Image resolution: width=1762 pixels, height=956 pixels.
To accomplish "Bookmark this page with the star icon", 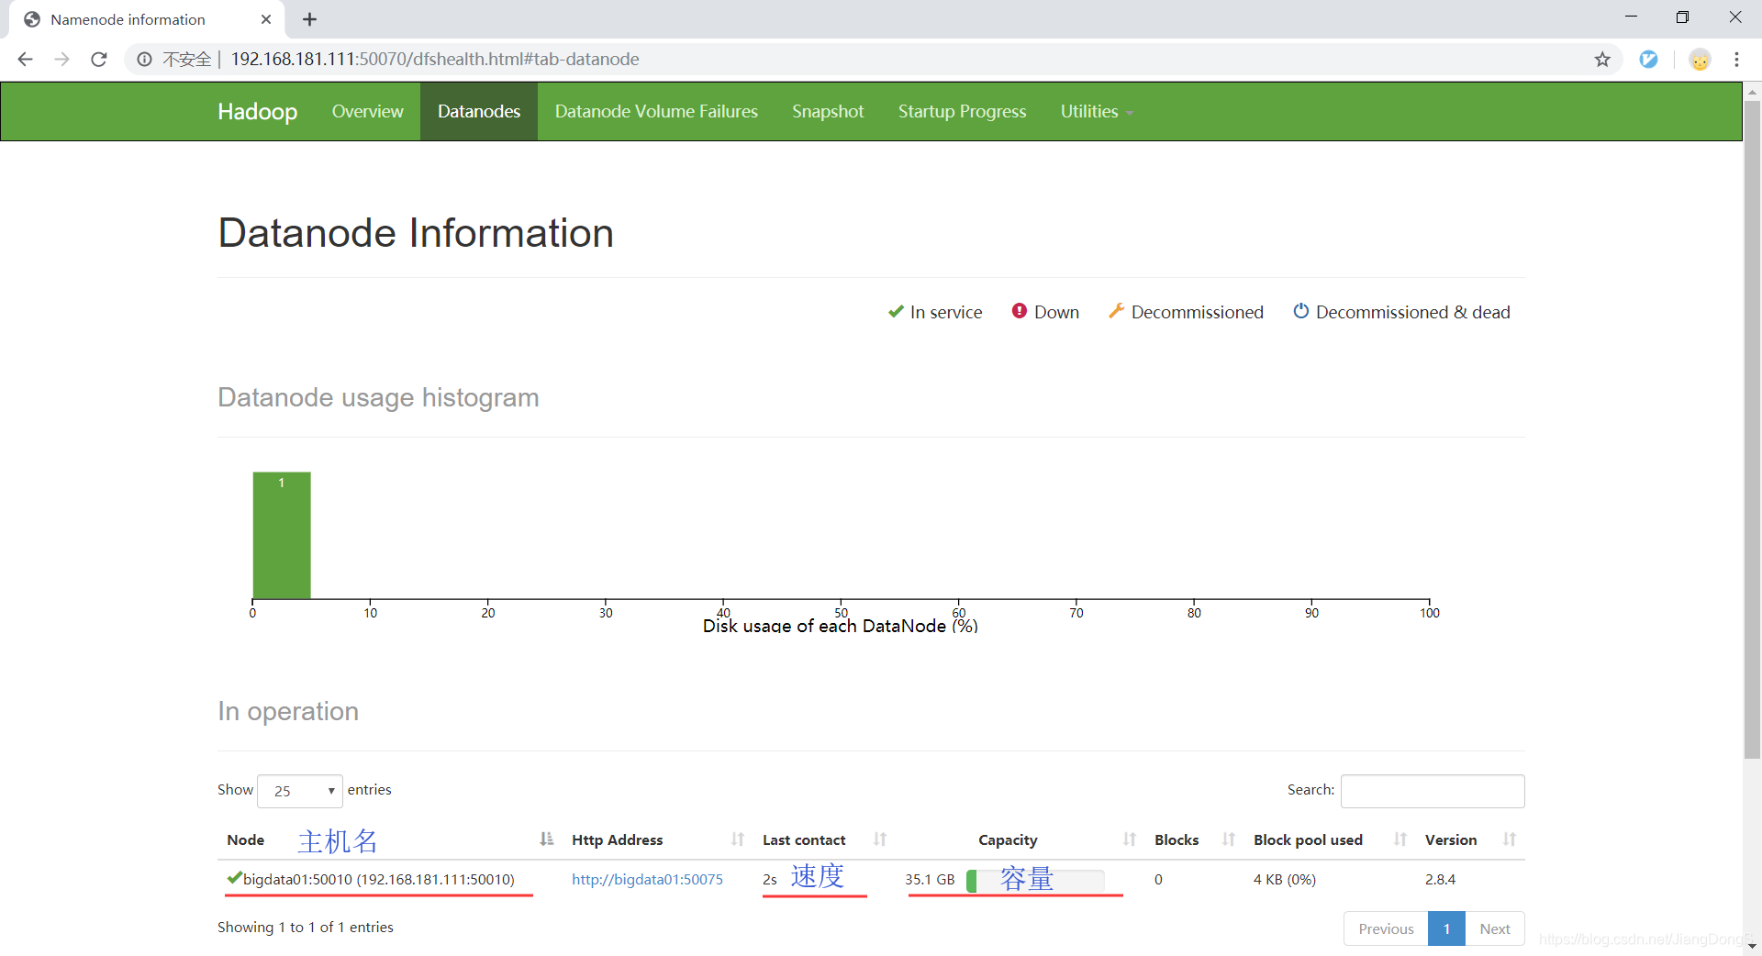I will click(1602, 60).
